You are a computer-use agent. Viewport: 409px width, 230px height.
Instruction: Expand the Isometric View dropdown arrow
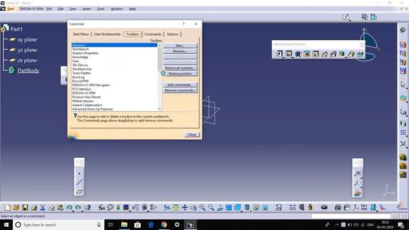pos(242,211)
